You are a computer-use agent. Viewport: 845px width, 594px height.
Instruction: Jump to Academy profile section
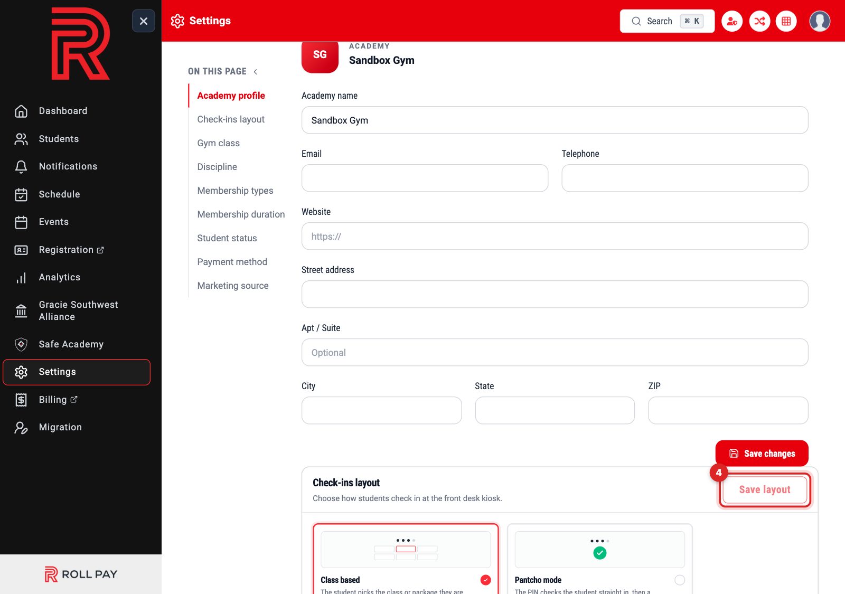(231, 96)
